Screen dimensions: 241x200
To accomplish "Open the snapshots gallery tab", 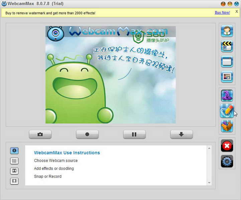I will pos(14,171).
